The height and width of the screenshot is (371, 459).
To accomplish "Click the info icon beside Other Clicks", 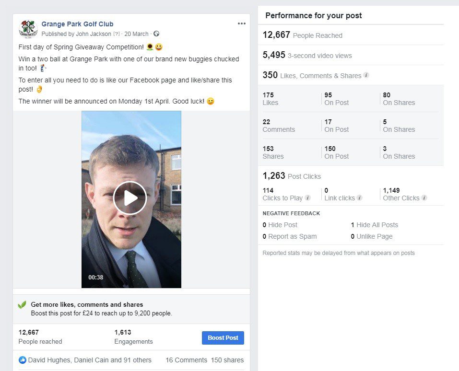I will [x=424, y=197].
